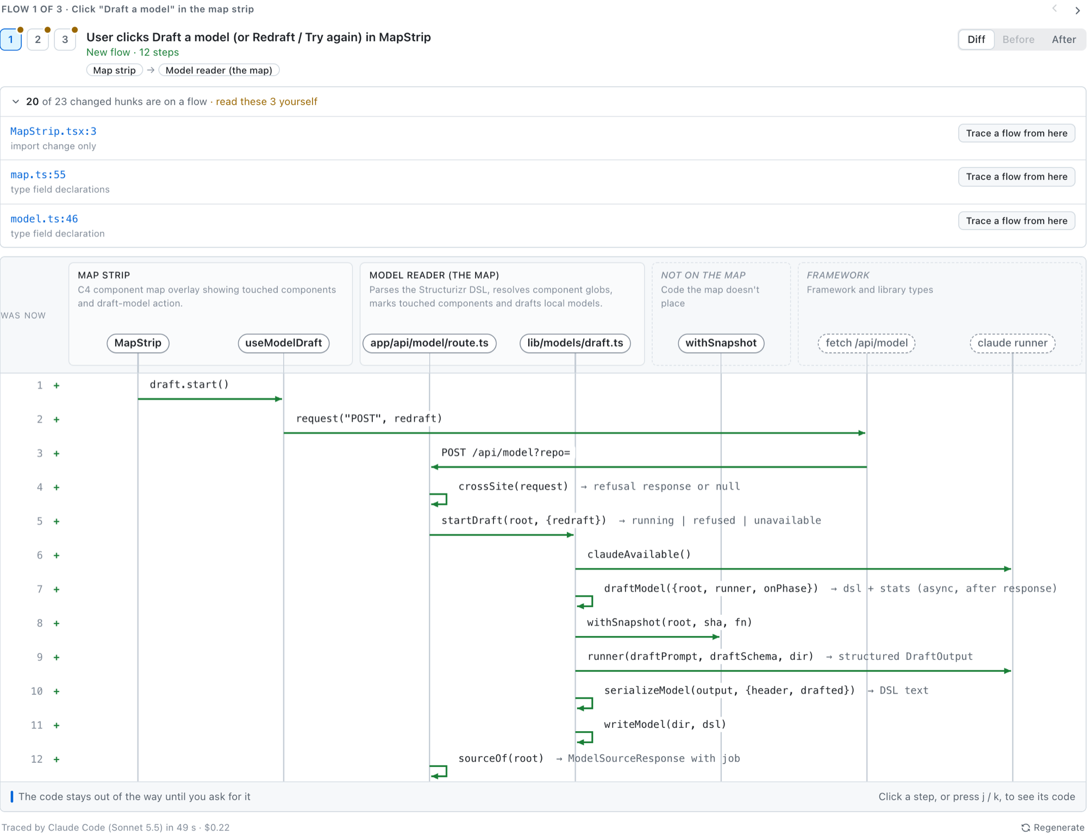The width and height of the screenshot is (1087, 835).
Task: Click step 12 sourceOf(root)
Action: 501,759
